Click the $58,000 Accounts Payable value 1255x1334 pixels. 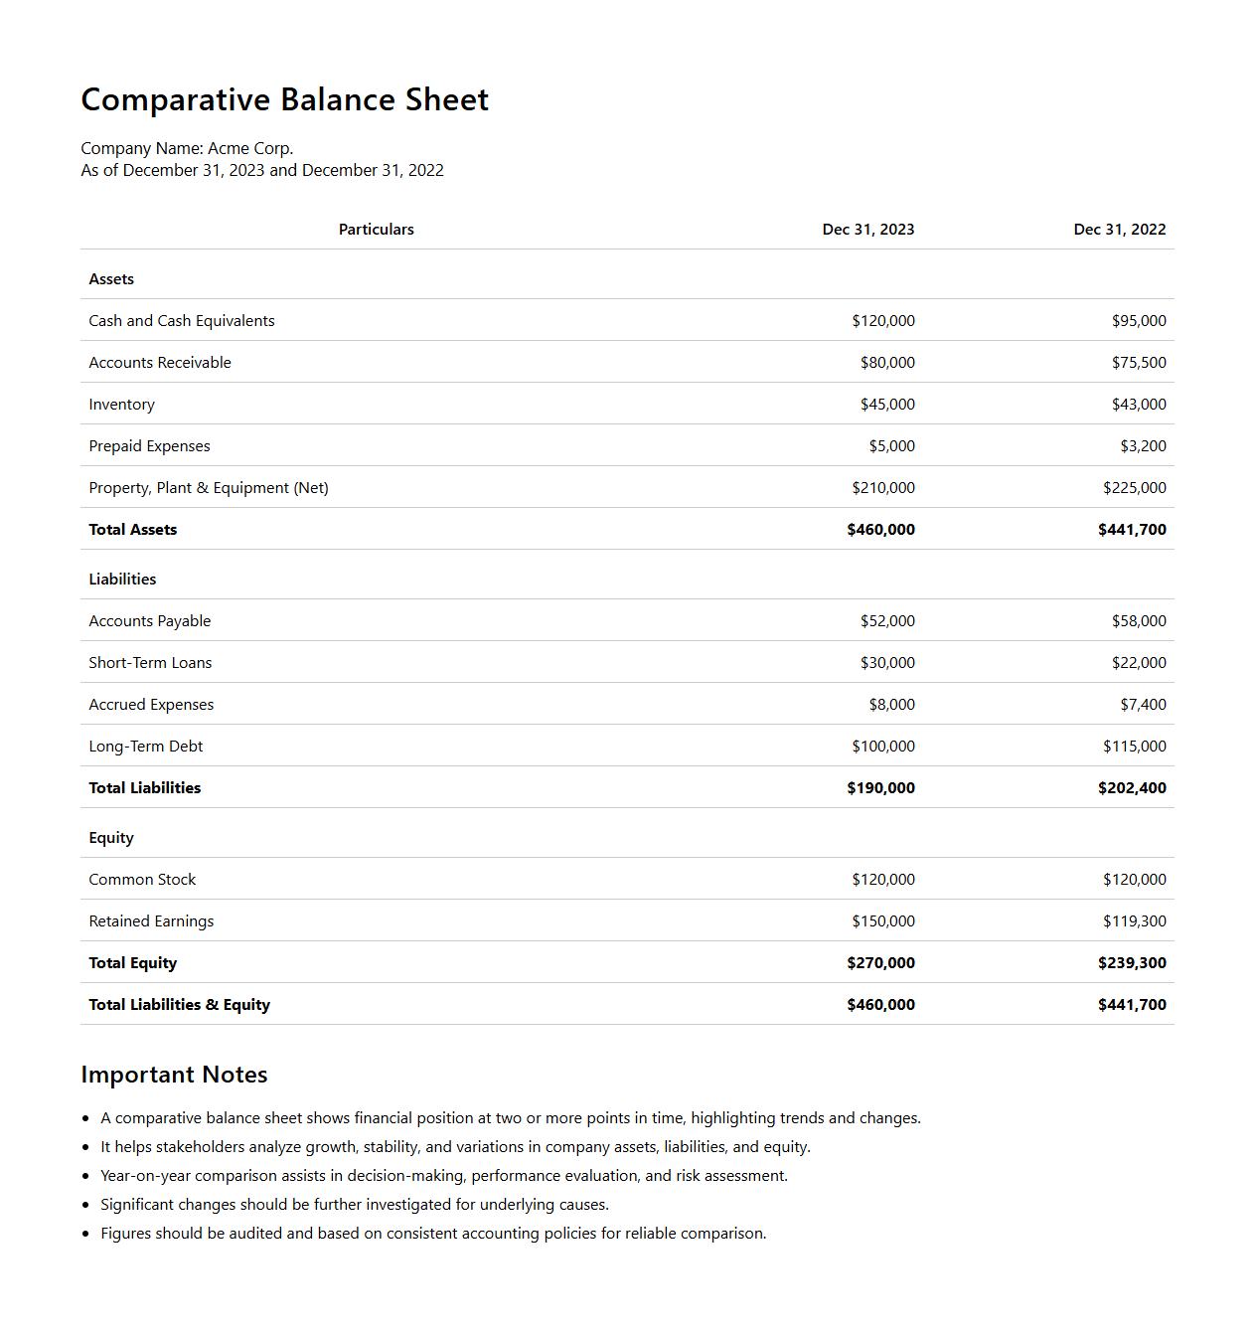(x=1139, y=621)
